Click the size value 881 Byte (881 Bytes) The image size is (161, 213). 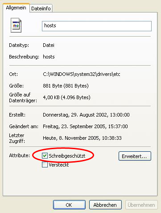click(66, 86)
